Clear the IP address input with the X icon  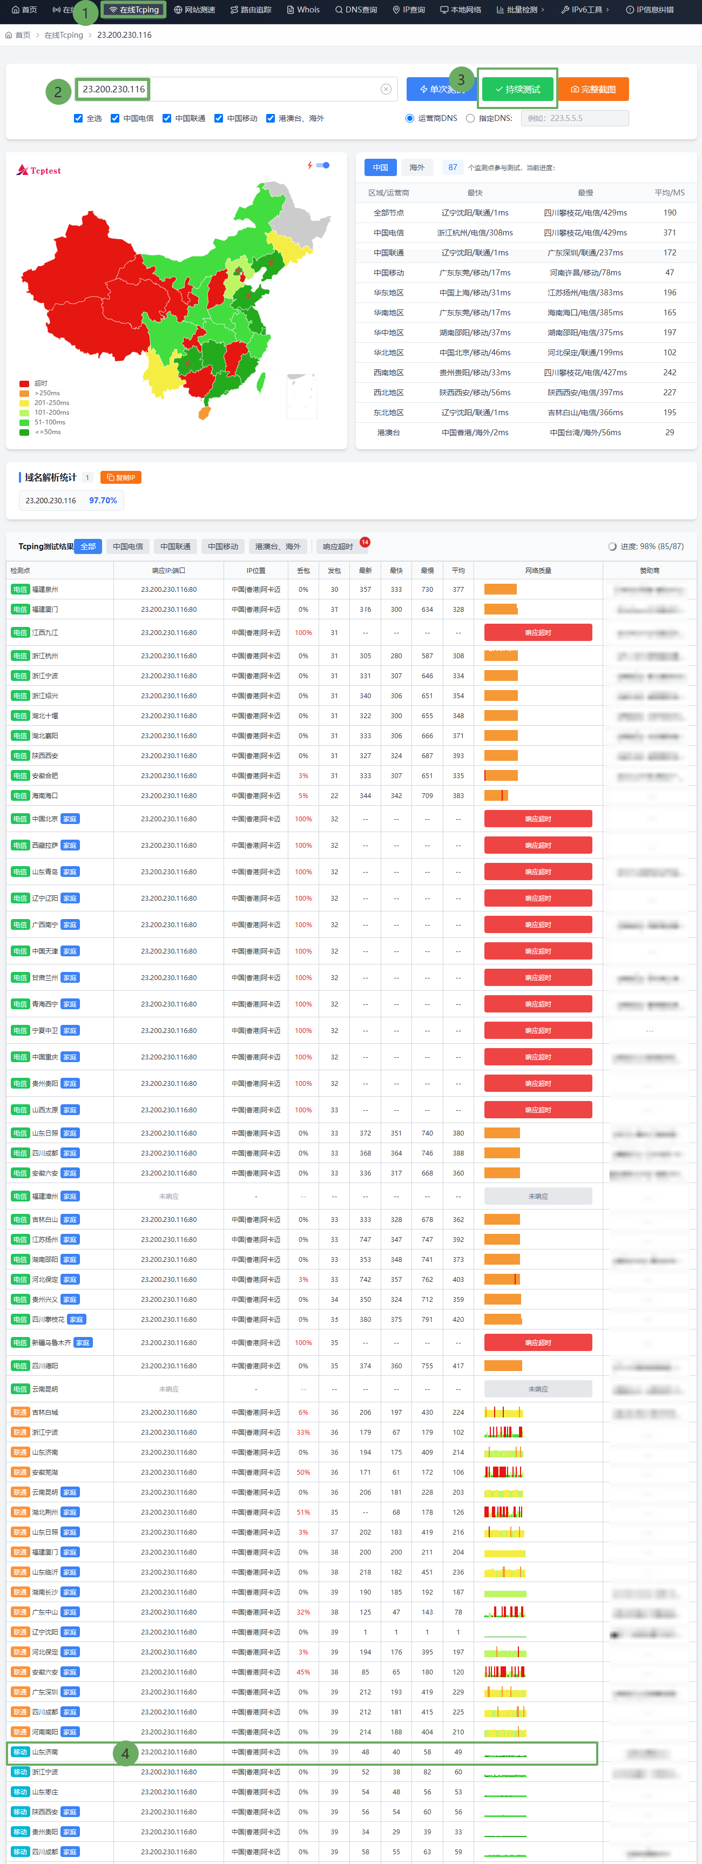point(386,89)
